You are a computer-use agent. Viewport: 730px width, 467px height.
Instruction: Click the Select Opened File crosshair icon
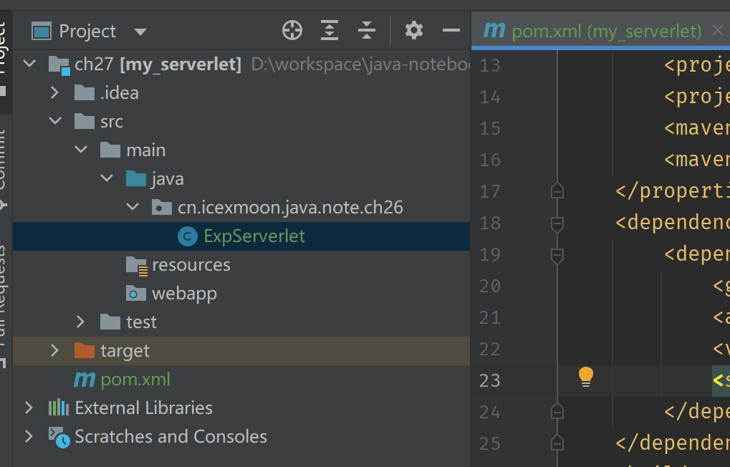[292, 30]
